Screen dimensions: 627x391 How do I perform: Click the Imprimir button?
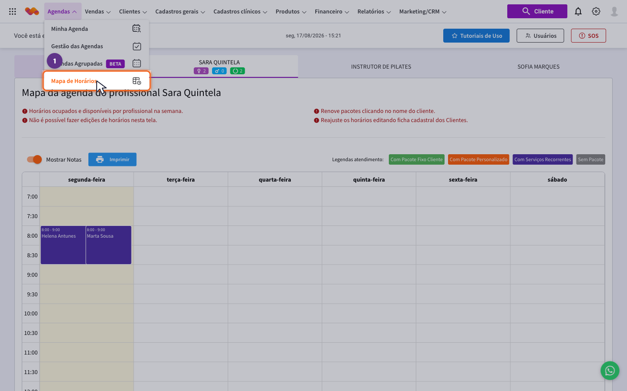point(112,159)
